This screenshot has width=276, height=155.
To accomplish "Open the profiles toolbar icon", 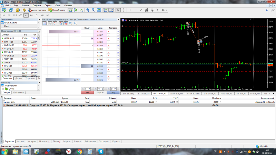I will coord(11,10).
